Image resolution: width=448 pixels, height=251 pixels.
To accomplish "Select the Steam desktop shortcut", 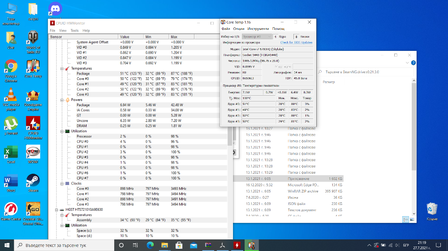I will pyautogui.click(x=33, y=183).
